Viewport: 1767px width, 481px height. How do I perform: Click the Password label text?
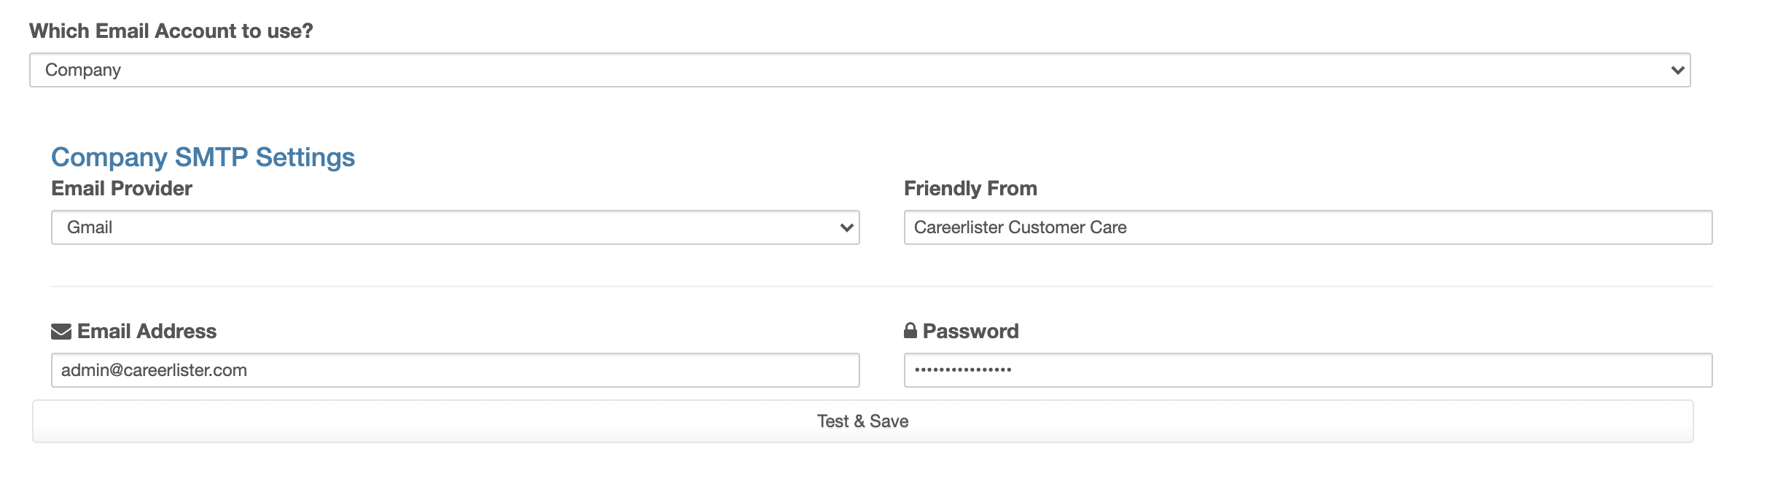point(971,332)
